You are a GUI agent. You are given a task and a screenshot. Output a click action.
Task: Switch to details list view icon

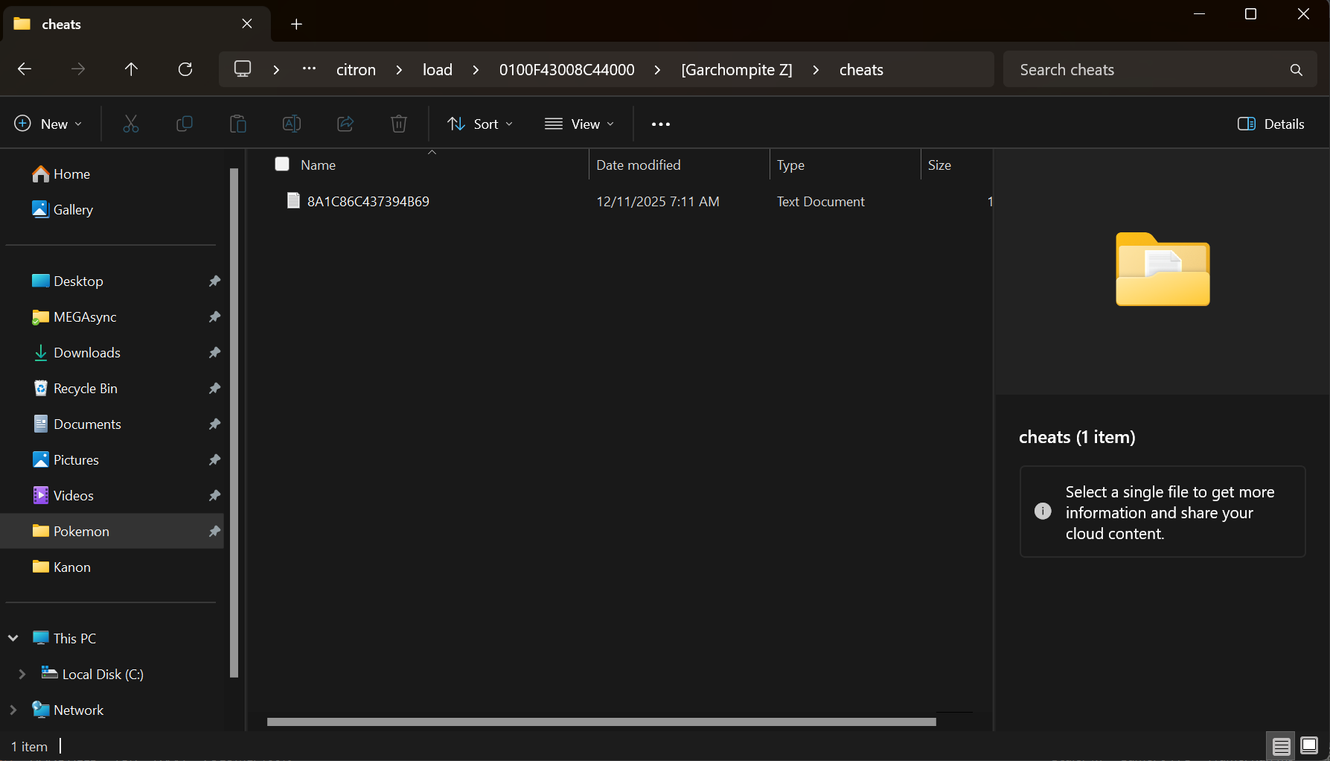(1281, 745)
